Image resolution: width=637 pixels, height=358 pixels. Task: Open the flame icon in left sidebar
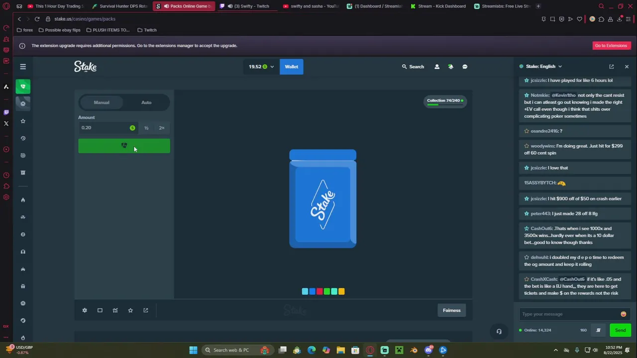pos(23,200)
